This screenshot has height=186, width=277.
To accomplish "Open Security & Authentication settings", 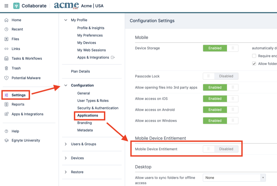I will pyautogui.click(x=98, y=108).
